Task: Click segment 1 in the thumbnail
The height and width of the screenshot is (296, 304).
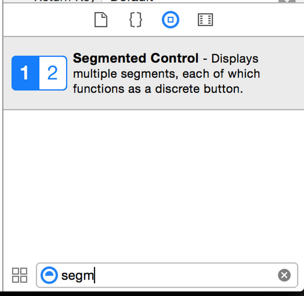Action: click(x=25, y=73)
